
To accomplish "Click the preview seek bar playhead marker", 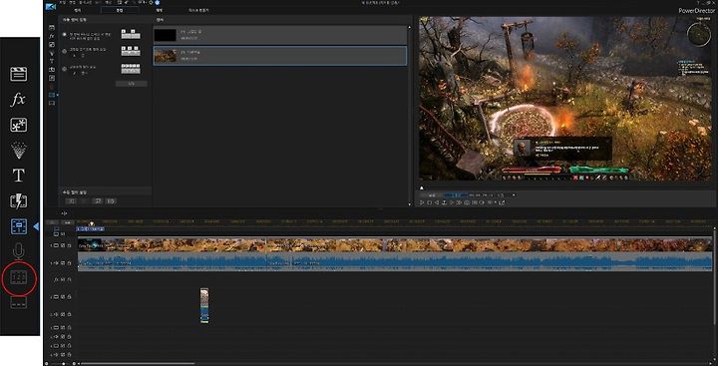I will 422,187.
